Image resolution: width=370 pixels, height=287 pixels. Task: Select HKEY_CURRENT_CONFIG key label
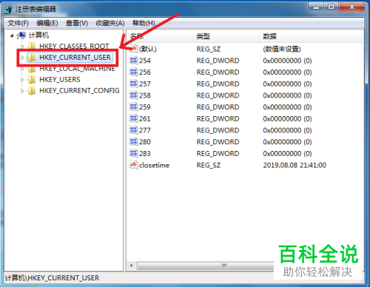[79, 91]
